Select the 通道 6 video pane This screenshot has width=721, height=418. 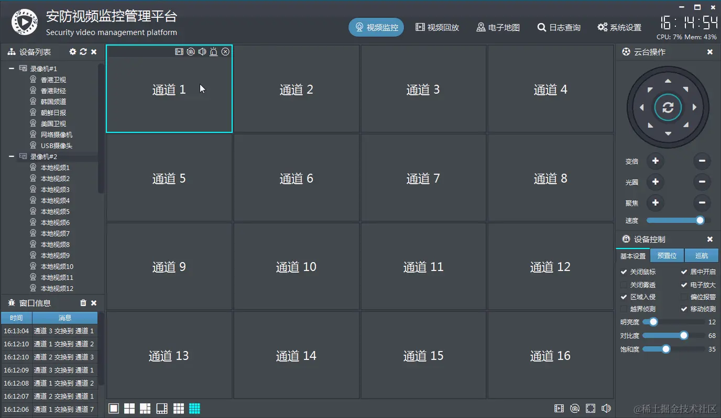pos(297,178)
